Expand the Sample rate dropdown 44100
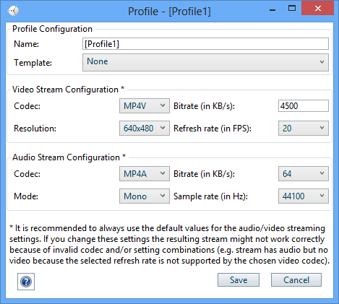The image size is (339, 304). point(304,196)
